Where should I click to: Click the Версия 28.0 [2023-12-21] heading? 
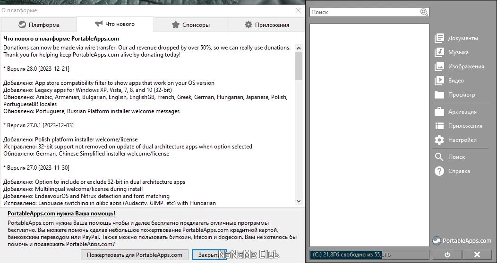click(36, 69)
